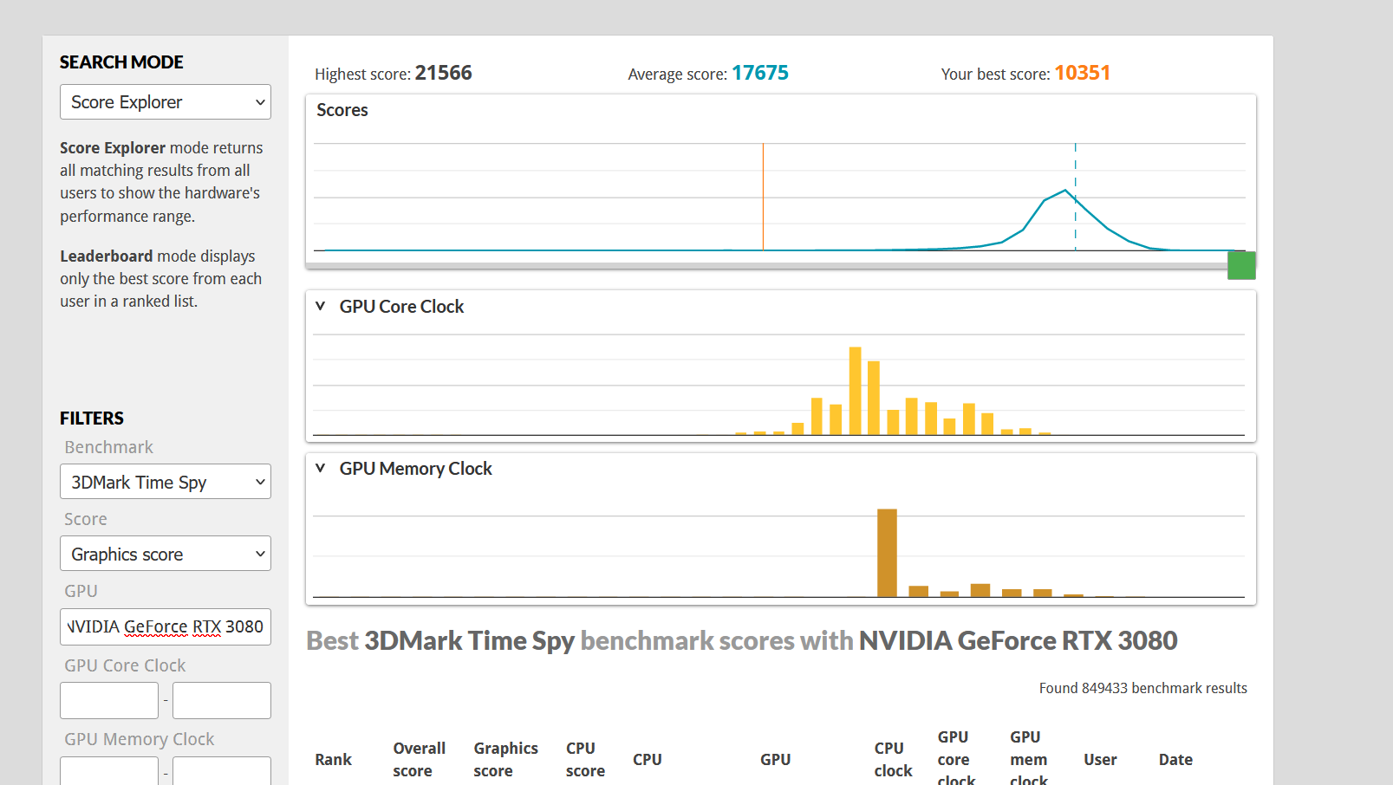
Task: Click the dashed average score marker line
Action: coord(1075,197)
